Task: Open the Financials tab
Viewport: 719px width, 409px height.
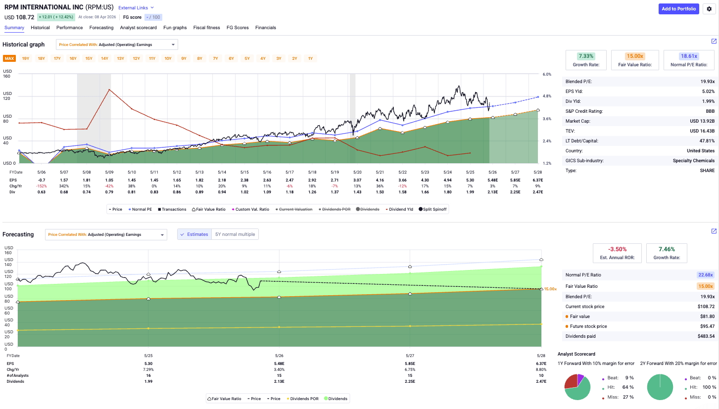Action: click(x=266, y=28)
